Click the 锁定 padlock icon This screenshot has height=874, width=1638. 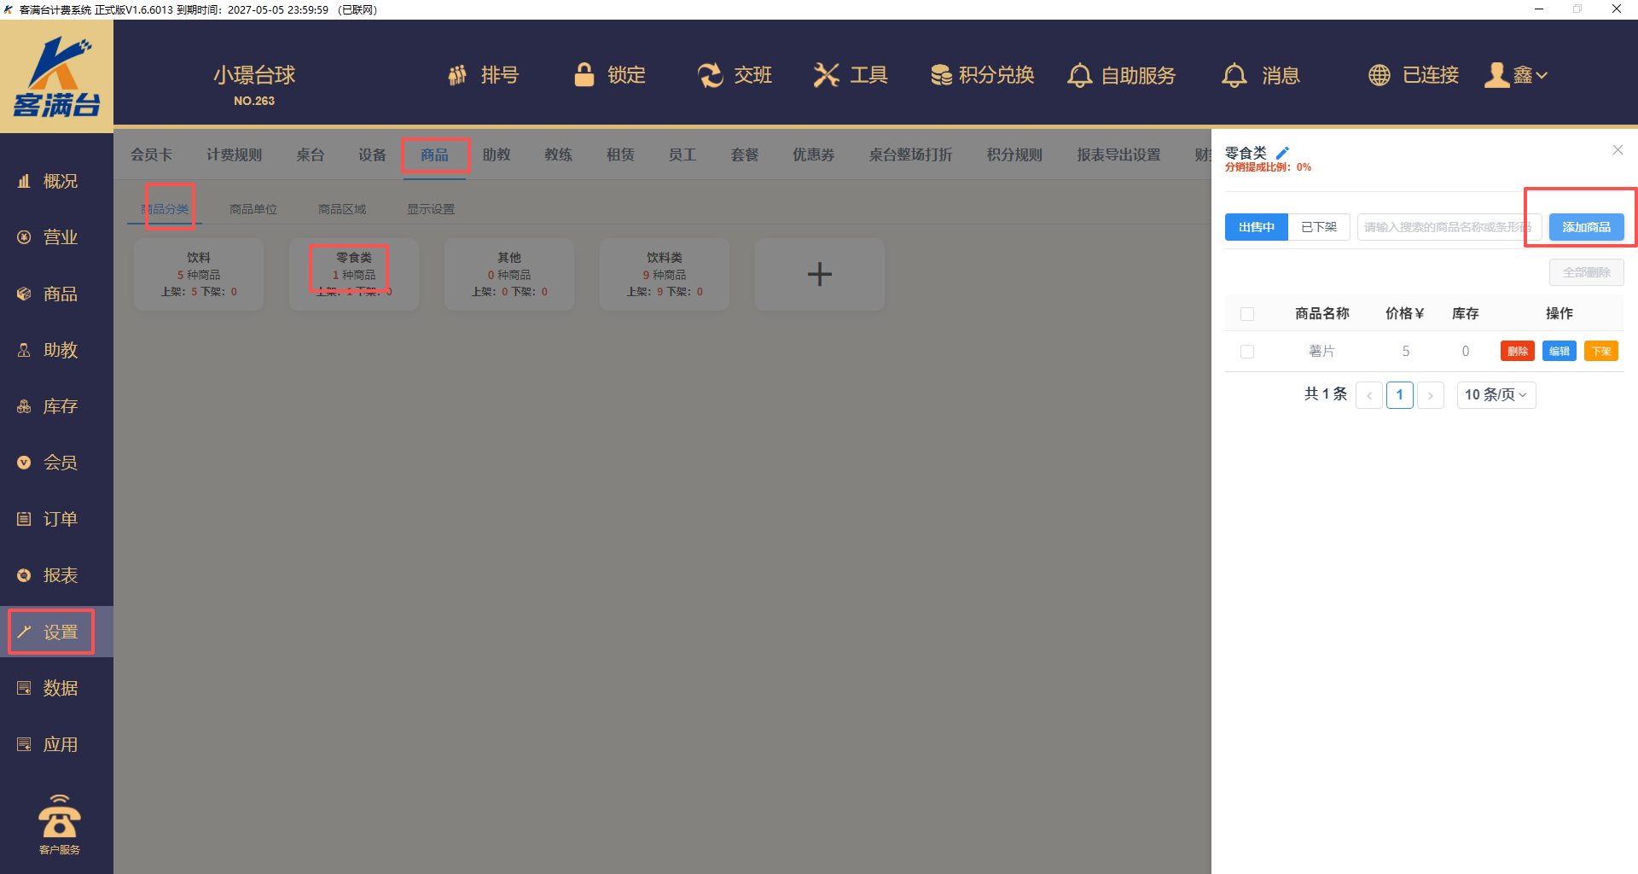584,75
